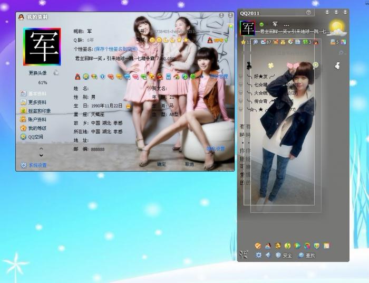The image size is (369, 283).
Task: Click the blue T shield icon in services row
Action: pyautogui.click(x=103, y=77)
